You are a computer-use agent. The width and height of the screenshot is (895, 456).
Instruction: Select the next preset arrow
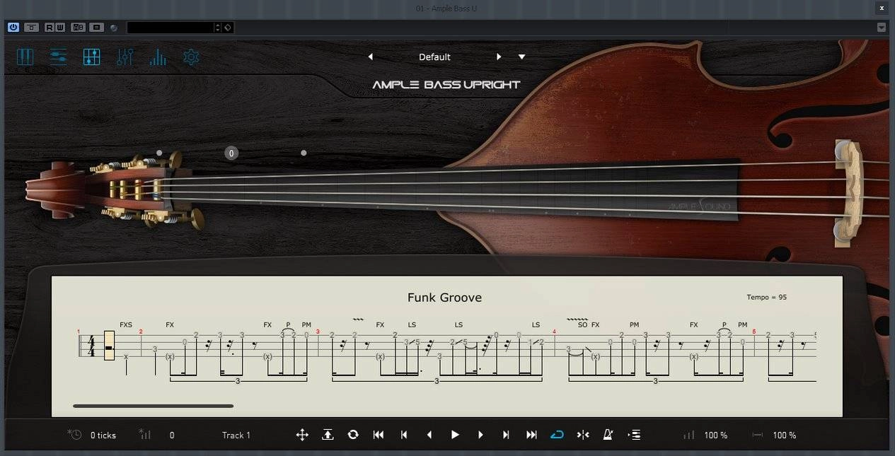click(x=499, y=57)
